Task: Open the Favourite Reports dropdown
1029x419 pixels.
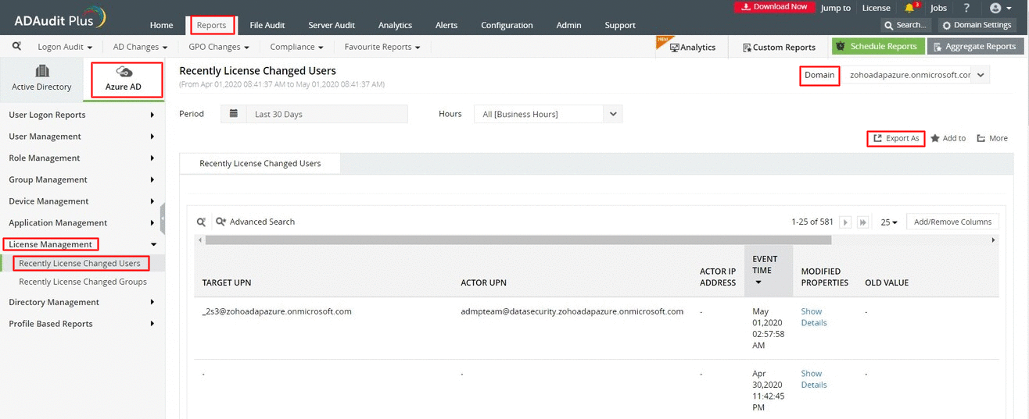Action: point(382,47)
